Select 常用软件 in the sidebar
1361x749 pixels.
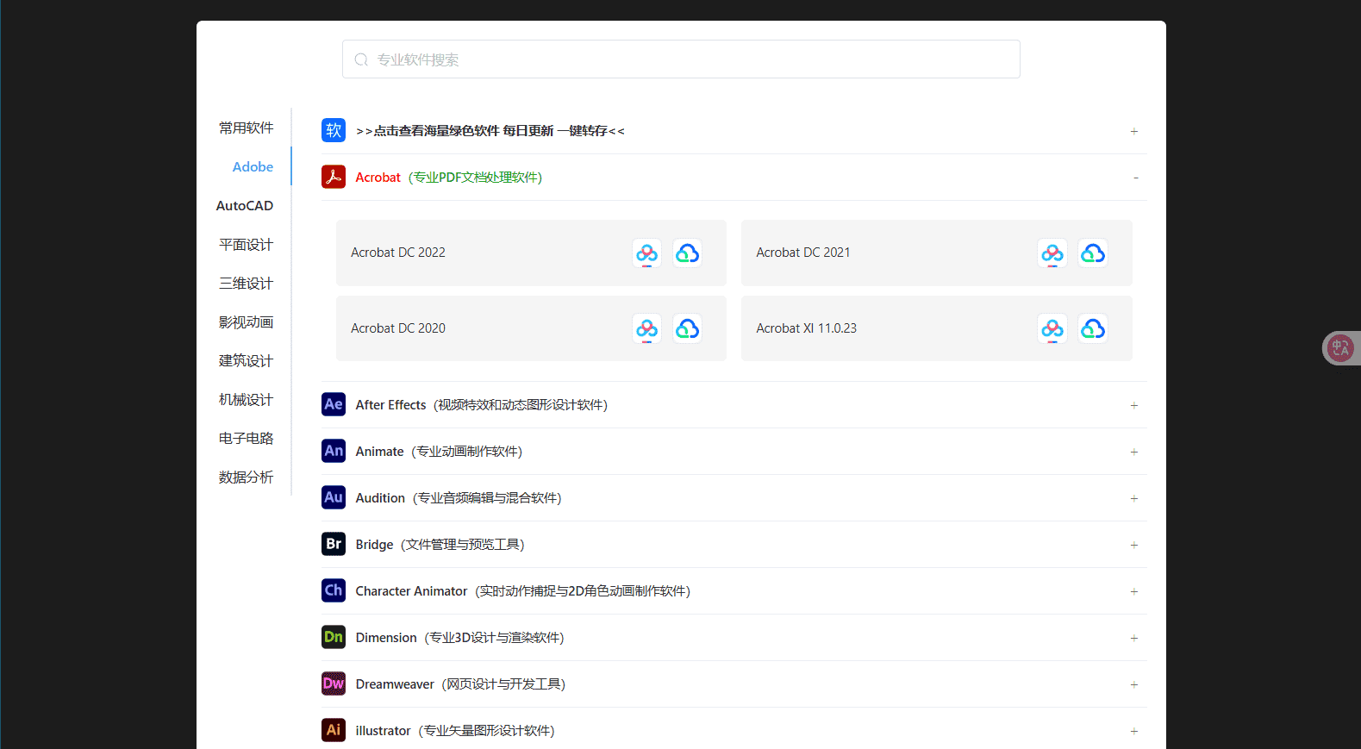click(246, 128)
